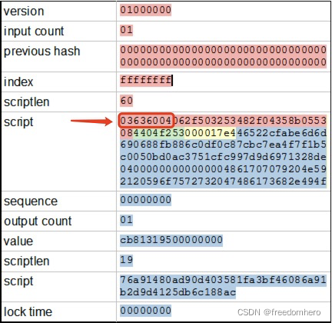Screen dimensions: 332x323
Task: Click the lock time value 00000000
Action: click(x=145, y=311)
